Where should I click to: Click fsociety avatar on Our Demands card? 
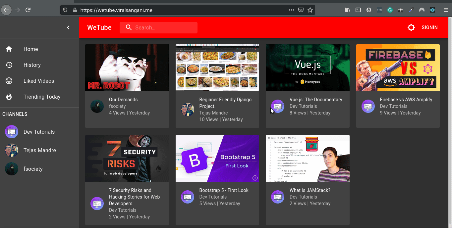(97, 106)
